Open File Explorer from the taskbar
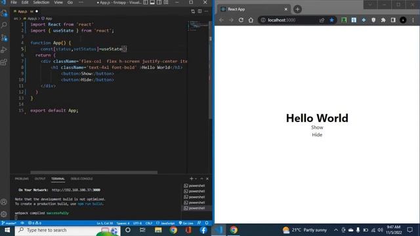Screen dimensions: 420x236 (158, 230)
